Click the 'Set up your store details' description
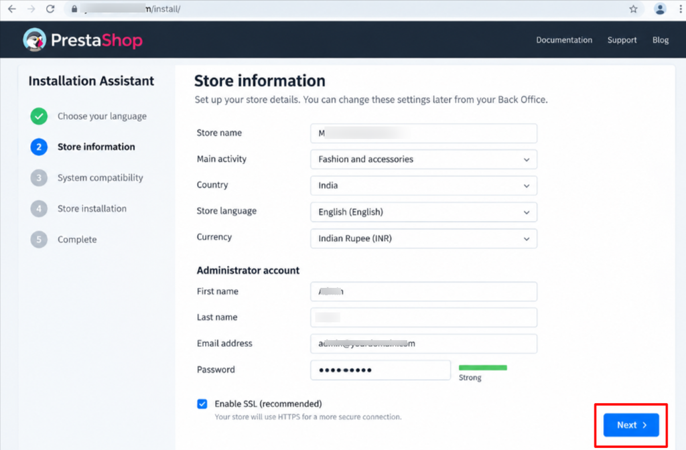 click(371, 100)
